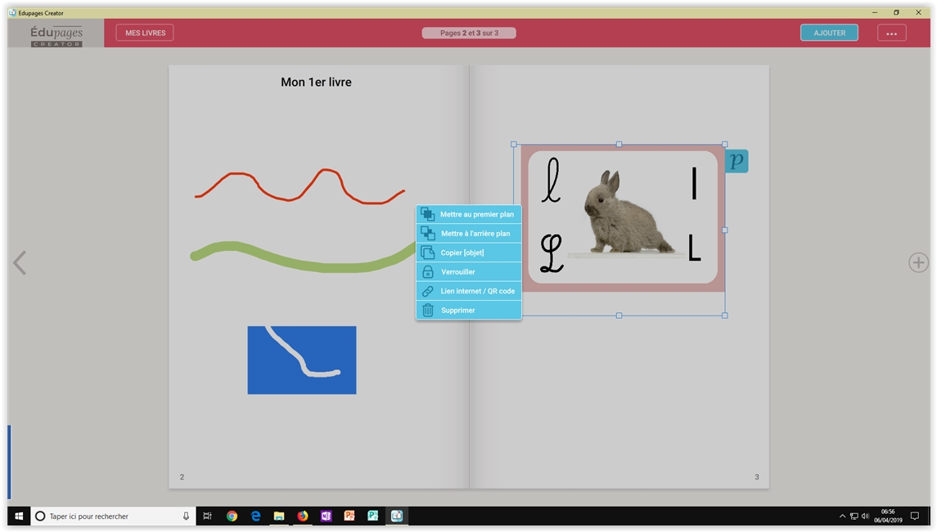Choose 'Lien internet / QR code' option
The image size is (937, 532).
point(477,291)
